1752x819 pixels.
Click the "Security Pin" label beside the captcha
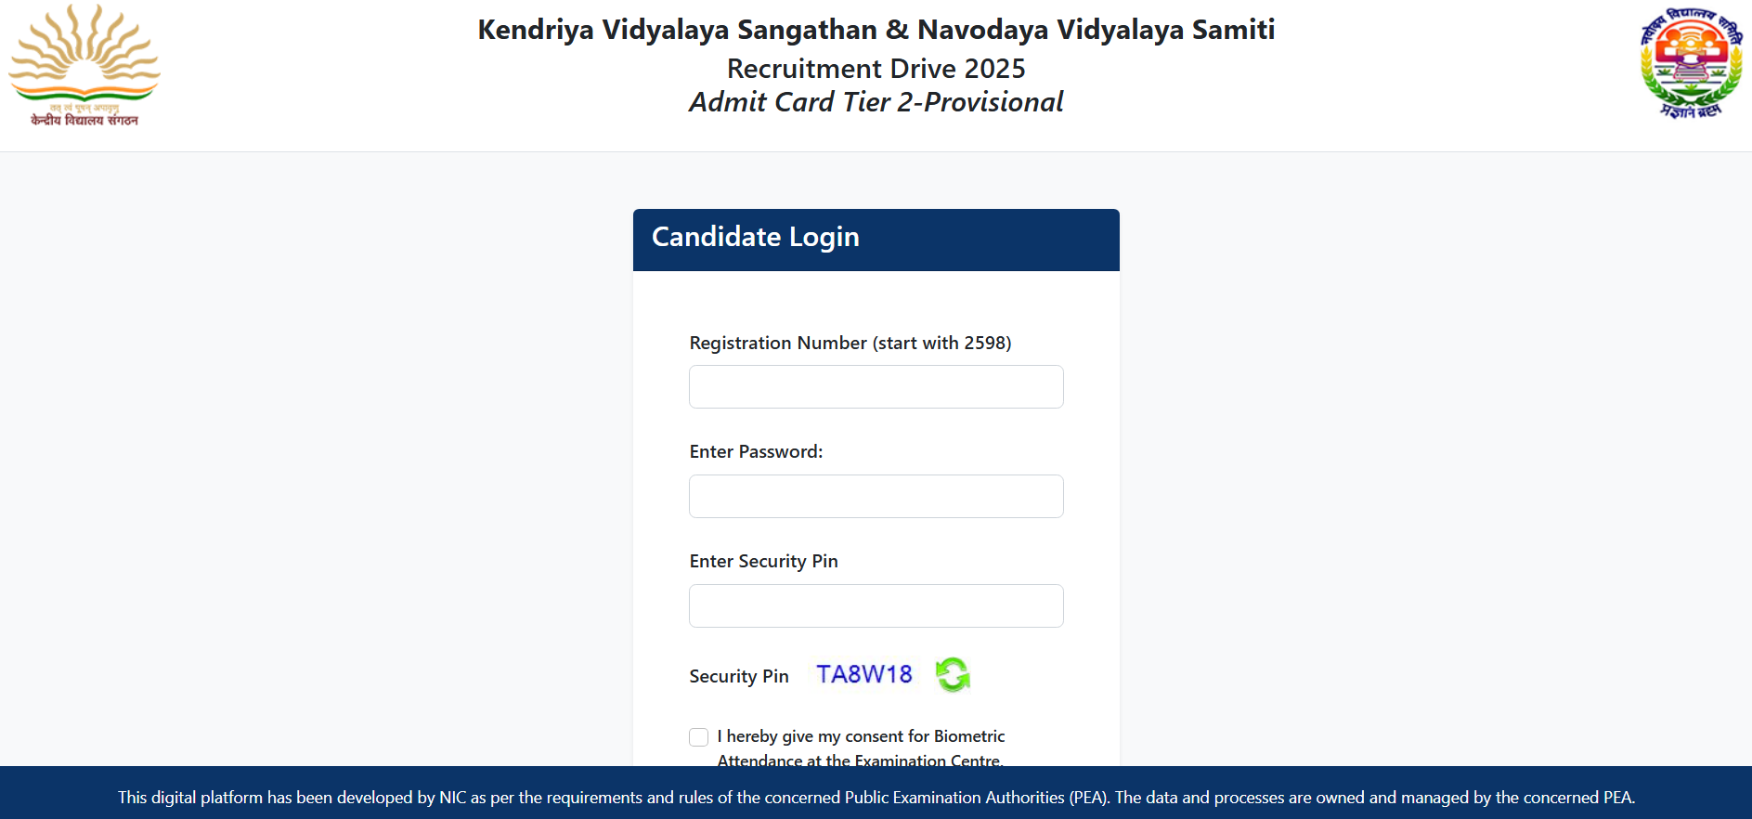[x=738, y=676]
